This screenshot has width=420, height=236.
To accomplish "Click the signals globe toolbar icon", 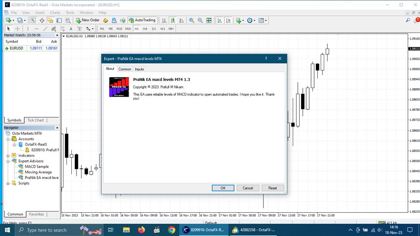I will coord(122,21).
